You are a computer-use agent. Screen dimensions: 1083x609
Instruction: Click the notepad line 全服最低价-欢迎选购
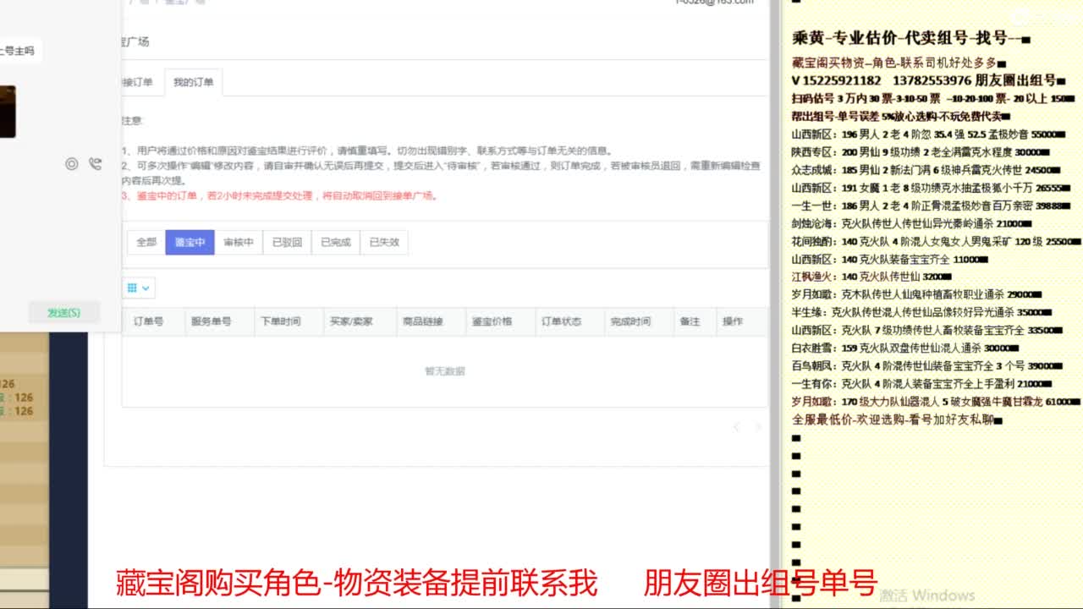click(898, 420)
